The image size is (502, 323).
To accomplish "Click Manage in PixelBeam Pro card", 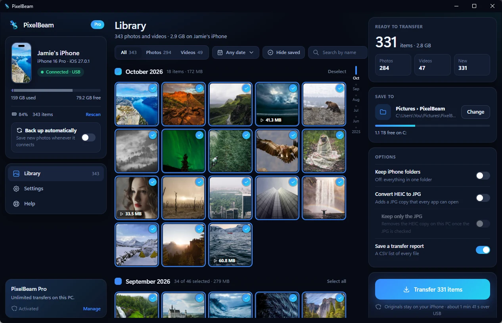I will [92, 309].
